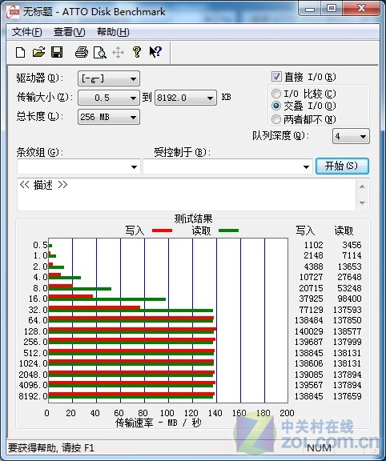Open the 查看(V) menu
The height and width of the screenshot is (461, 386).
[70, 32]
